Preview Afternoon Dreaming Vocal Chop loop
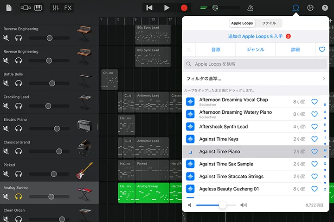The image size is (334, 222). (x=190, y=102)
